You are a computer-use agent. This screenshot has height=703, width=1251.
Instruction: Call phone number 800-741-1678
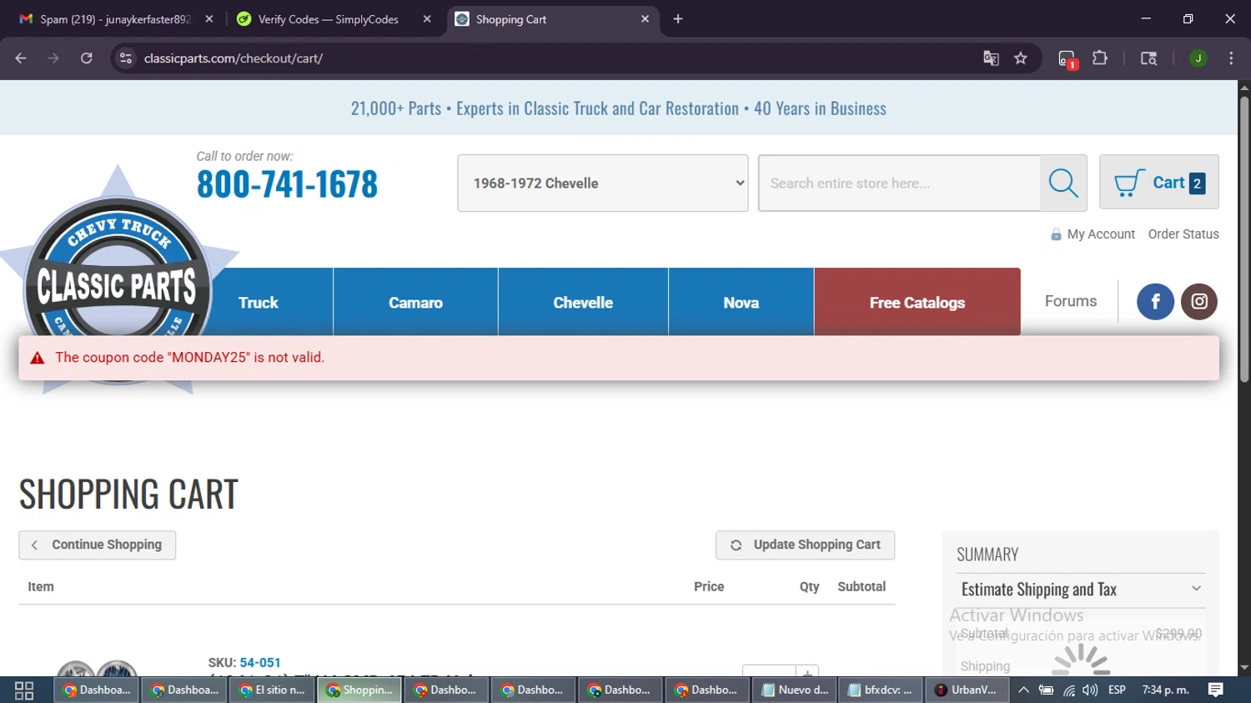coord(287,184)
